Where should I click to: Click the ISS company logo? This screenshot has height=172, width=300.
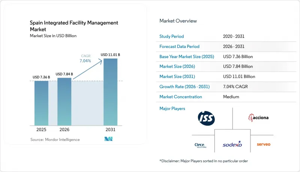pyautogui.click(x=206, y=118)
